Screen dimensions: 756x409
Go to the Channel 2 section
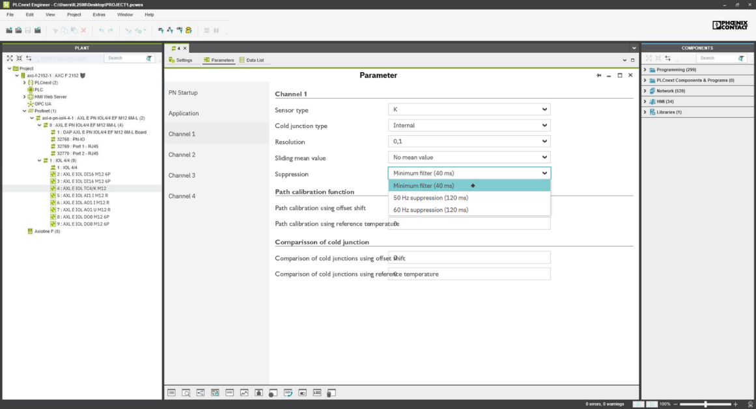point(182,155)
